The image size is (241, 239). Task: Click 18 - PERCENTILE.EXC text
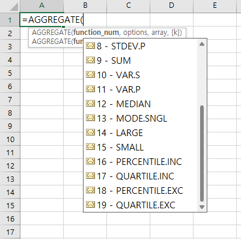[x=140, y=191]
